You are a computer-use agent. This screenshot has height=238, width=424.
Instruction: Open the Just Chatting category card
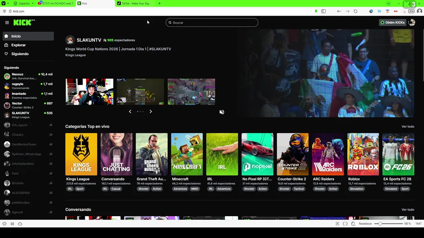click(116, 154)
